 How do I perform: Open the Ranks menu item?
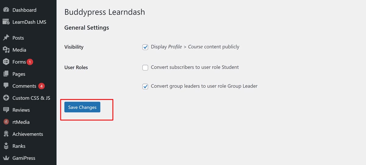coord(19,146)
